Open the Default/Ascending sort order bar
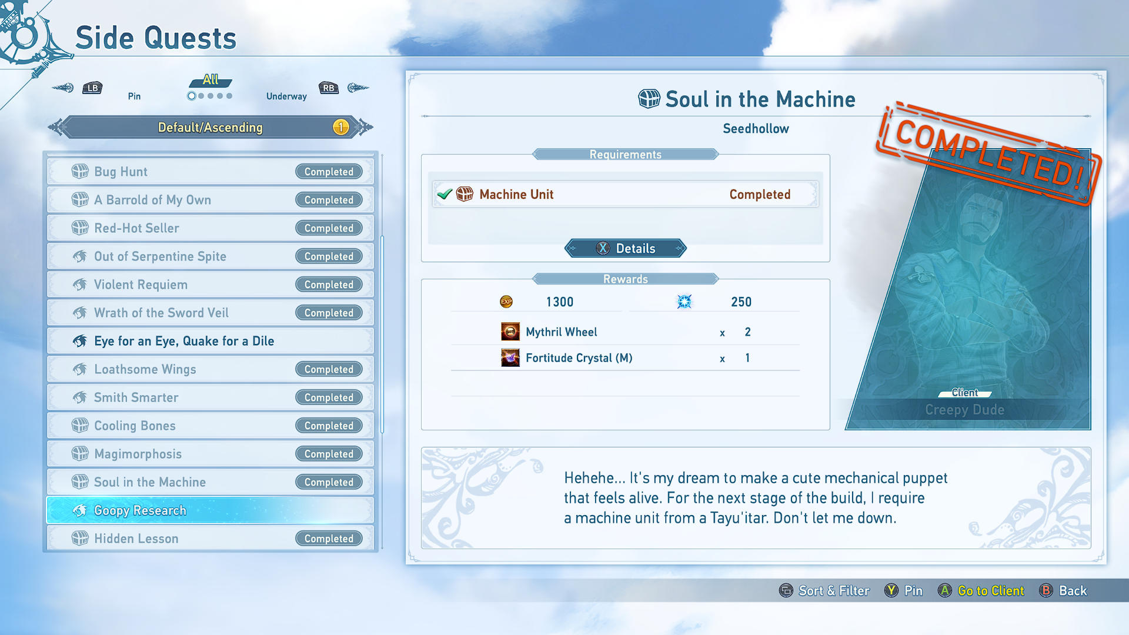The width and height of the screenshot is (1129, 635). point(210,127)
